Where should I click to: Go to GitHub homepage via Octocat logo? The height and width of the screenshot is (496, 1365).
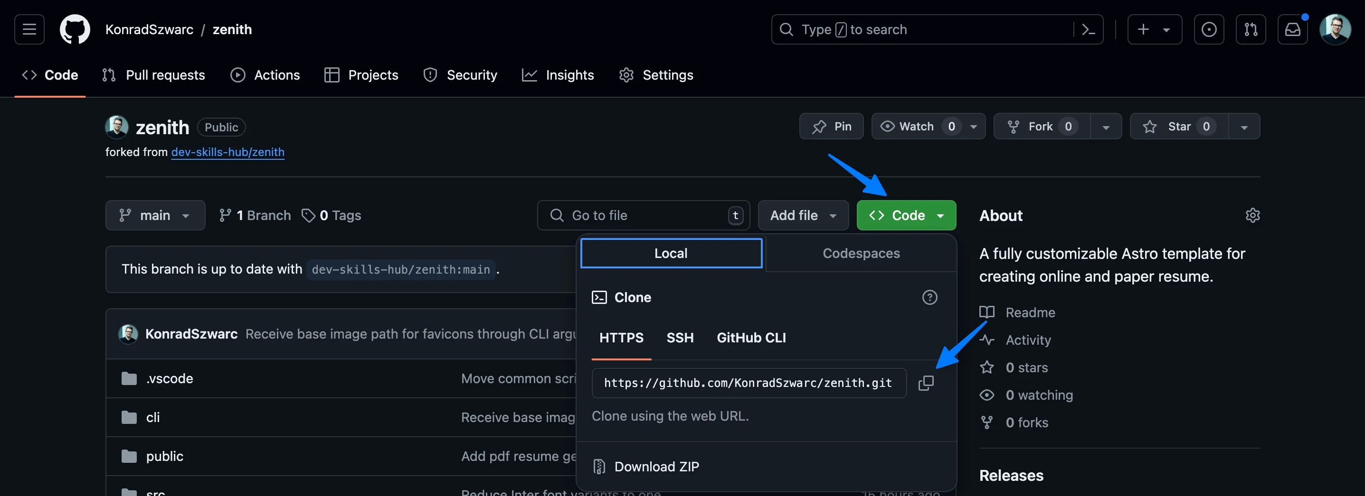click(x=75, y=29)
